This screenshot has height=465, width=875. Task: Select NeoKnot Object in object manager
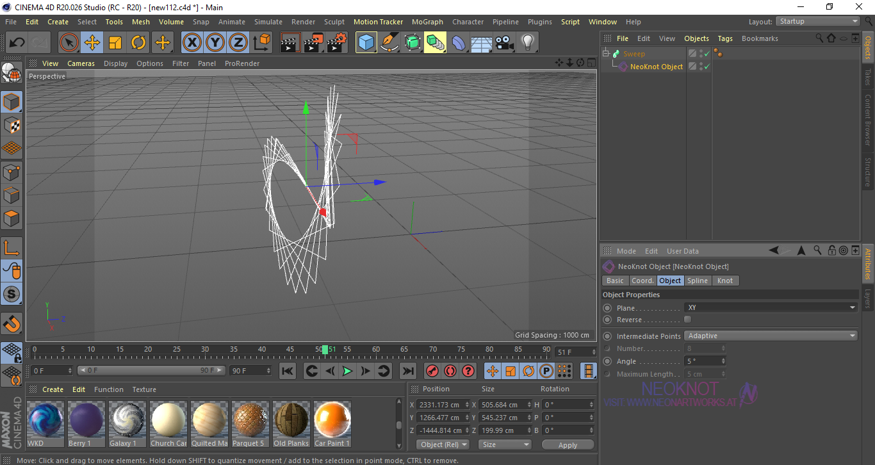coord(657,67)
